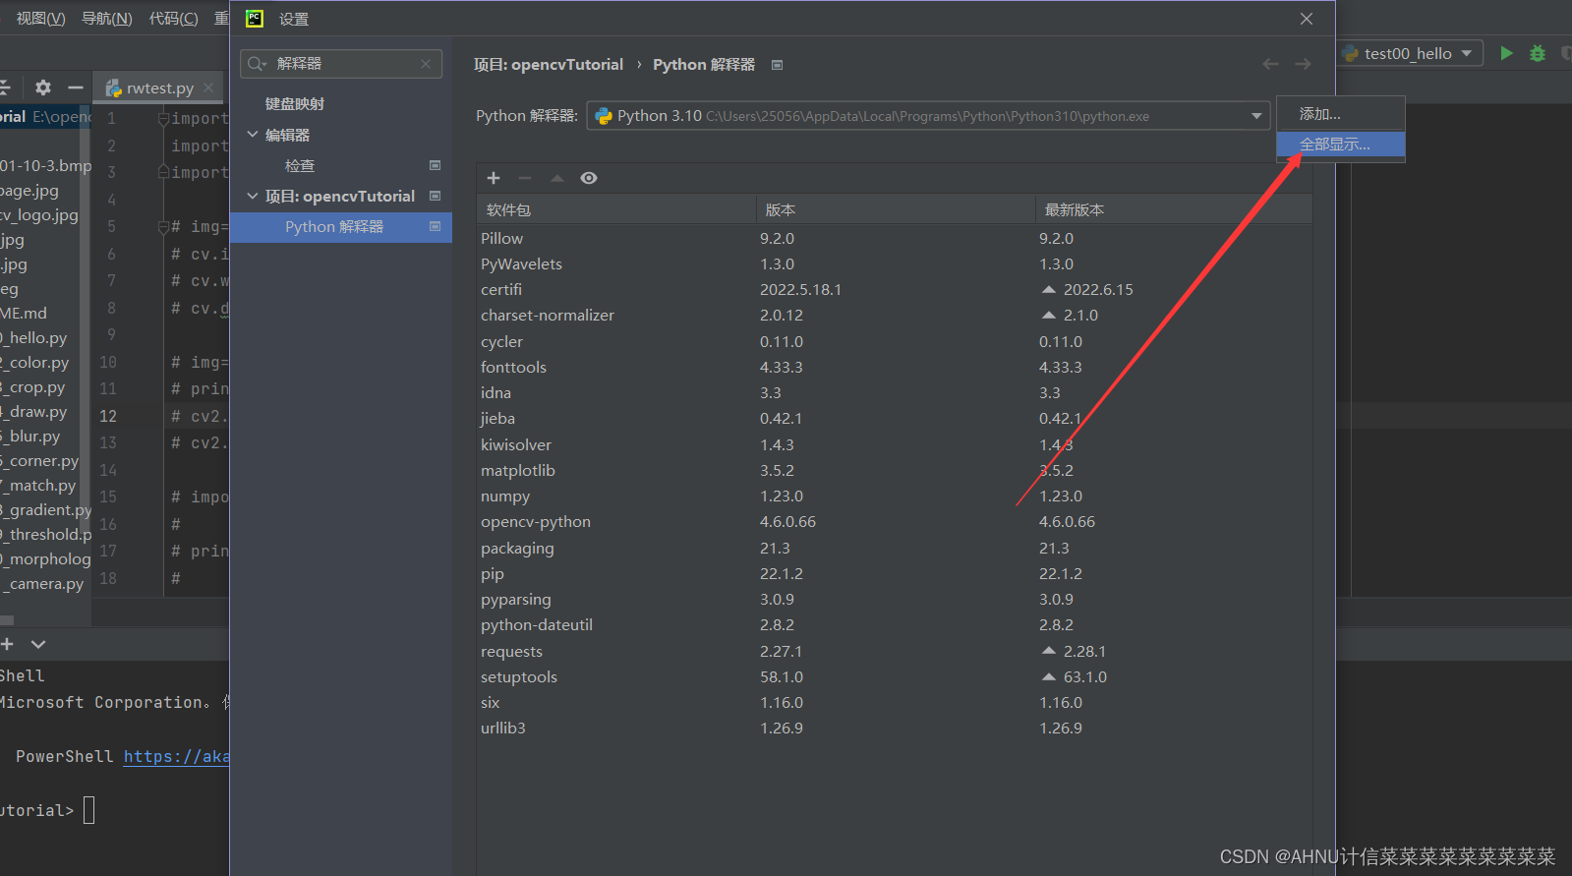
Task: Close the rwtest.py editor tab
Action: click(x=208, y=88)
